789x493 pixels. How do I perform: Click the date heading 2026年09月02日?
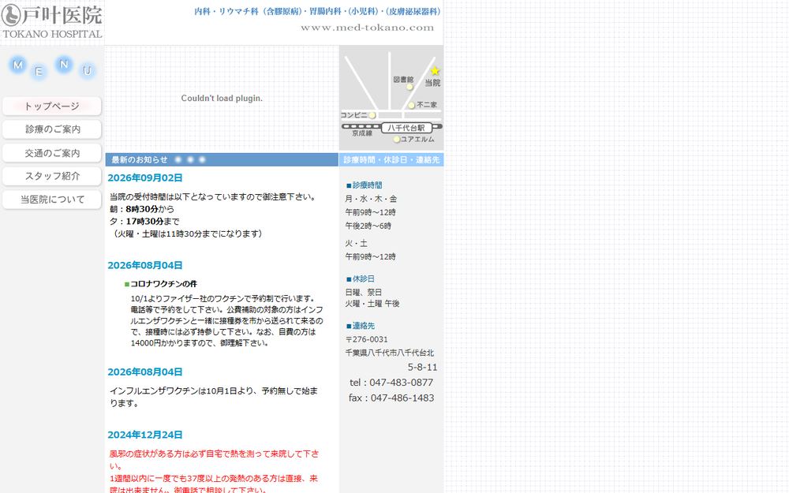tap(145, 177)
